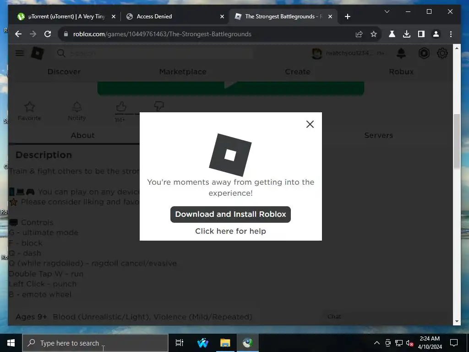Share this page icon in address bar
469x352 pixels.
359,34
